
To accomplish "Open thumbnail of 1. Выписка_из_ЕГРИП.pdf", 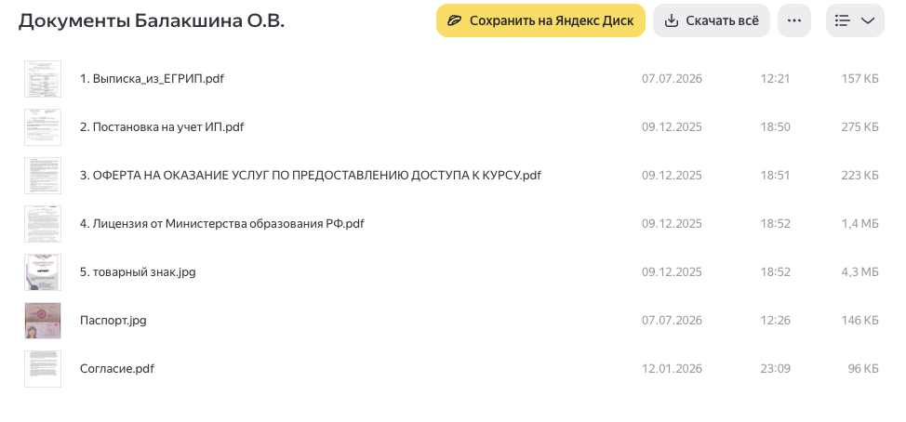I will coord(43,78).
